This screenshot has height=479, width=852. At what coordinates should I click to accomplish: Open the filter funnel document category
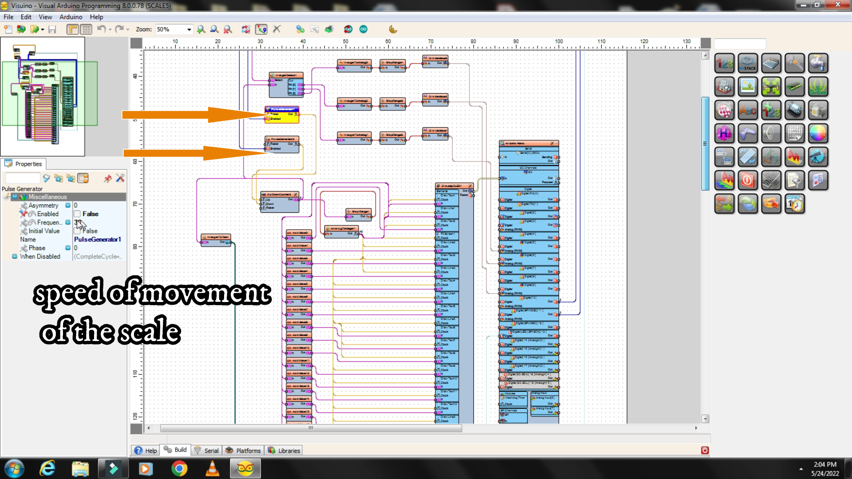tap(795, 181)
